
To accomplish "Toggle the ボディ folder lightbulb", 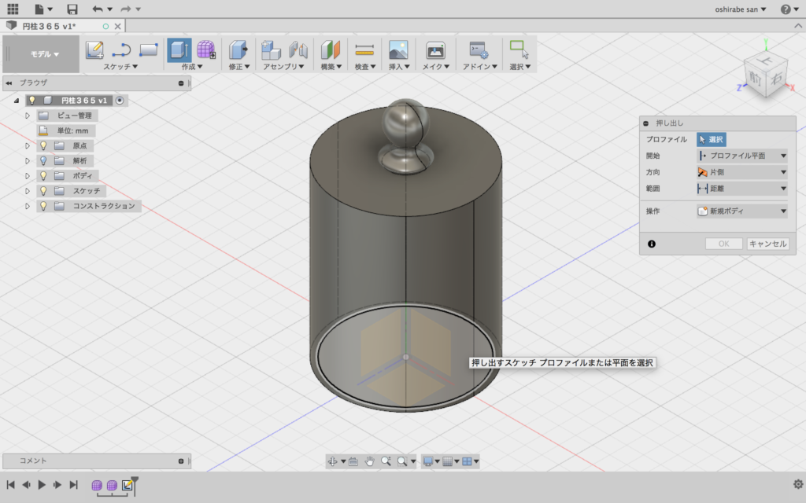I will coord(44,175).
